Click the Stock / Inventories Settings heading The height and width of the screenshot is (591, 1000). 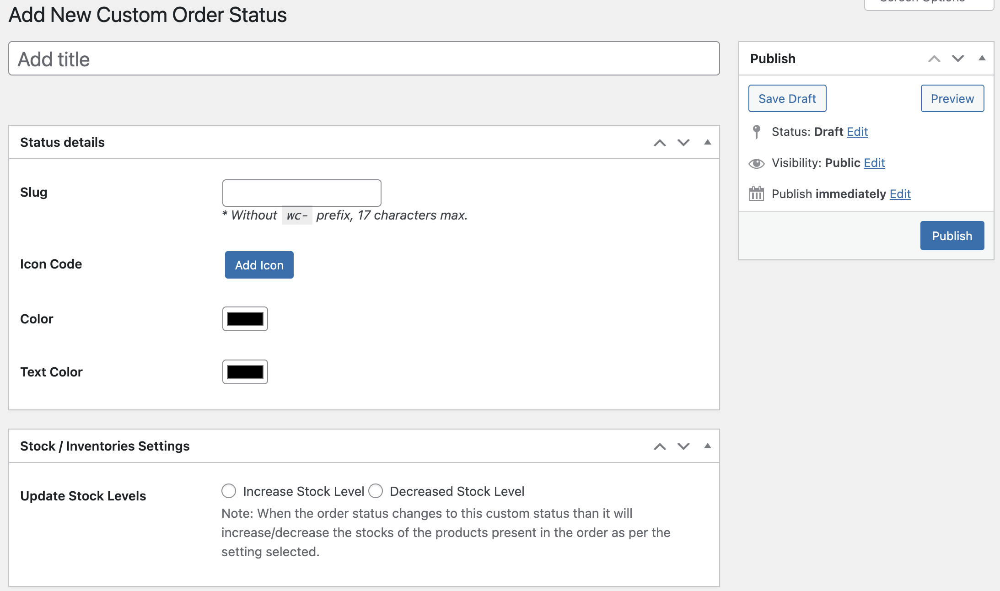[105, 446]
